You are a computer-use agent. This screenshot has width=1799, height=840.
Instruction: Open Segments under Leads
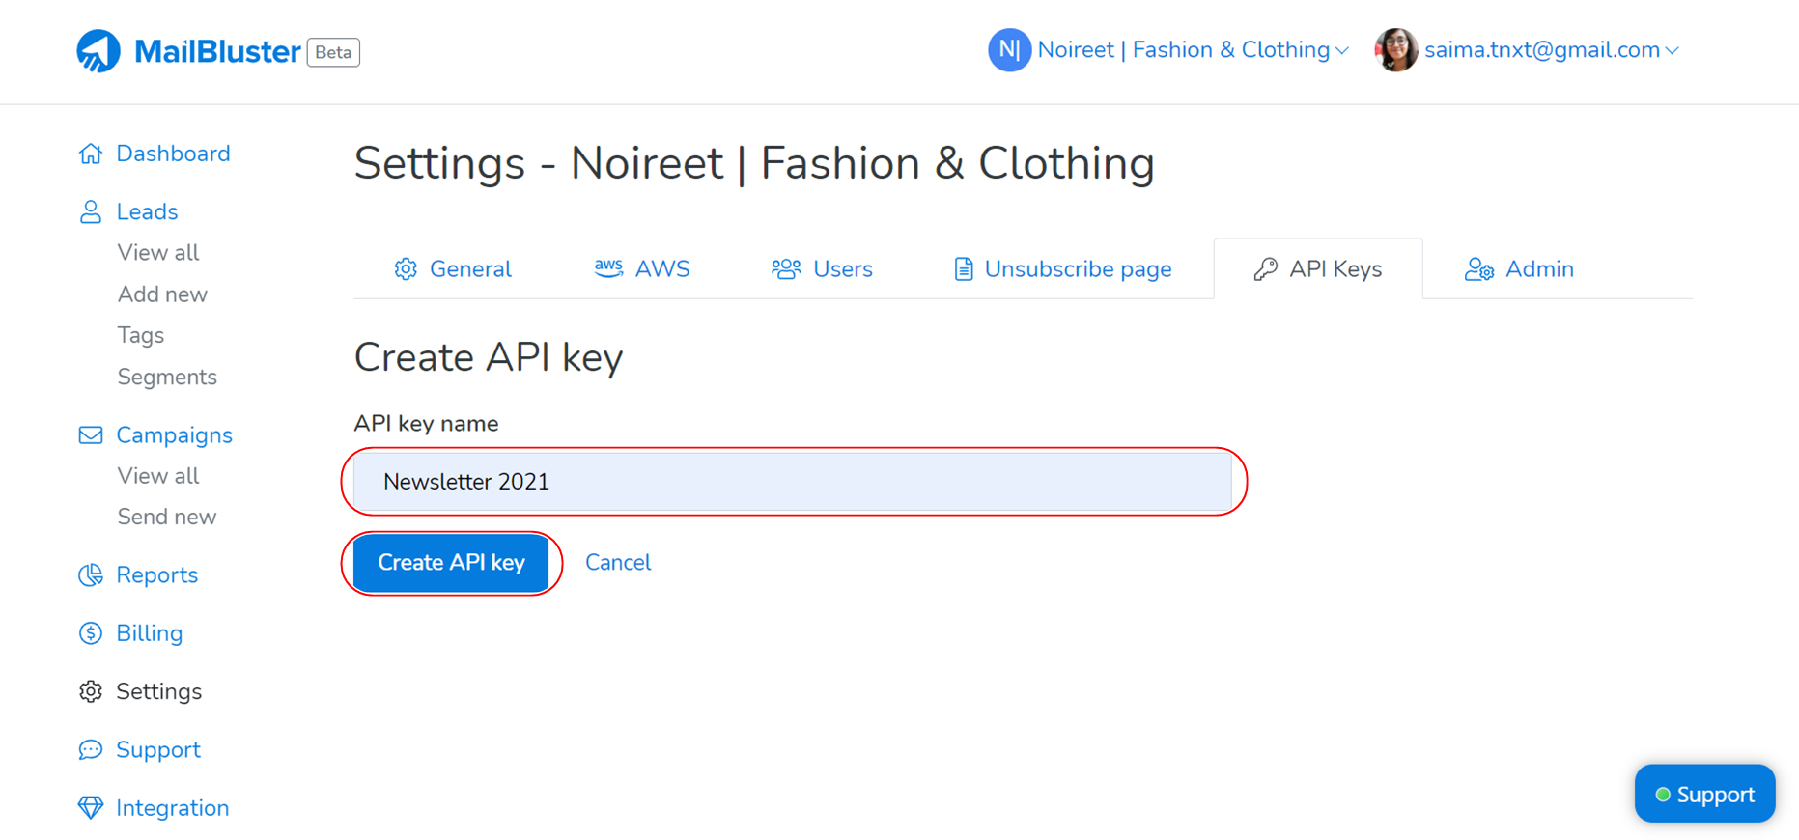point(167,377)
